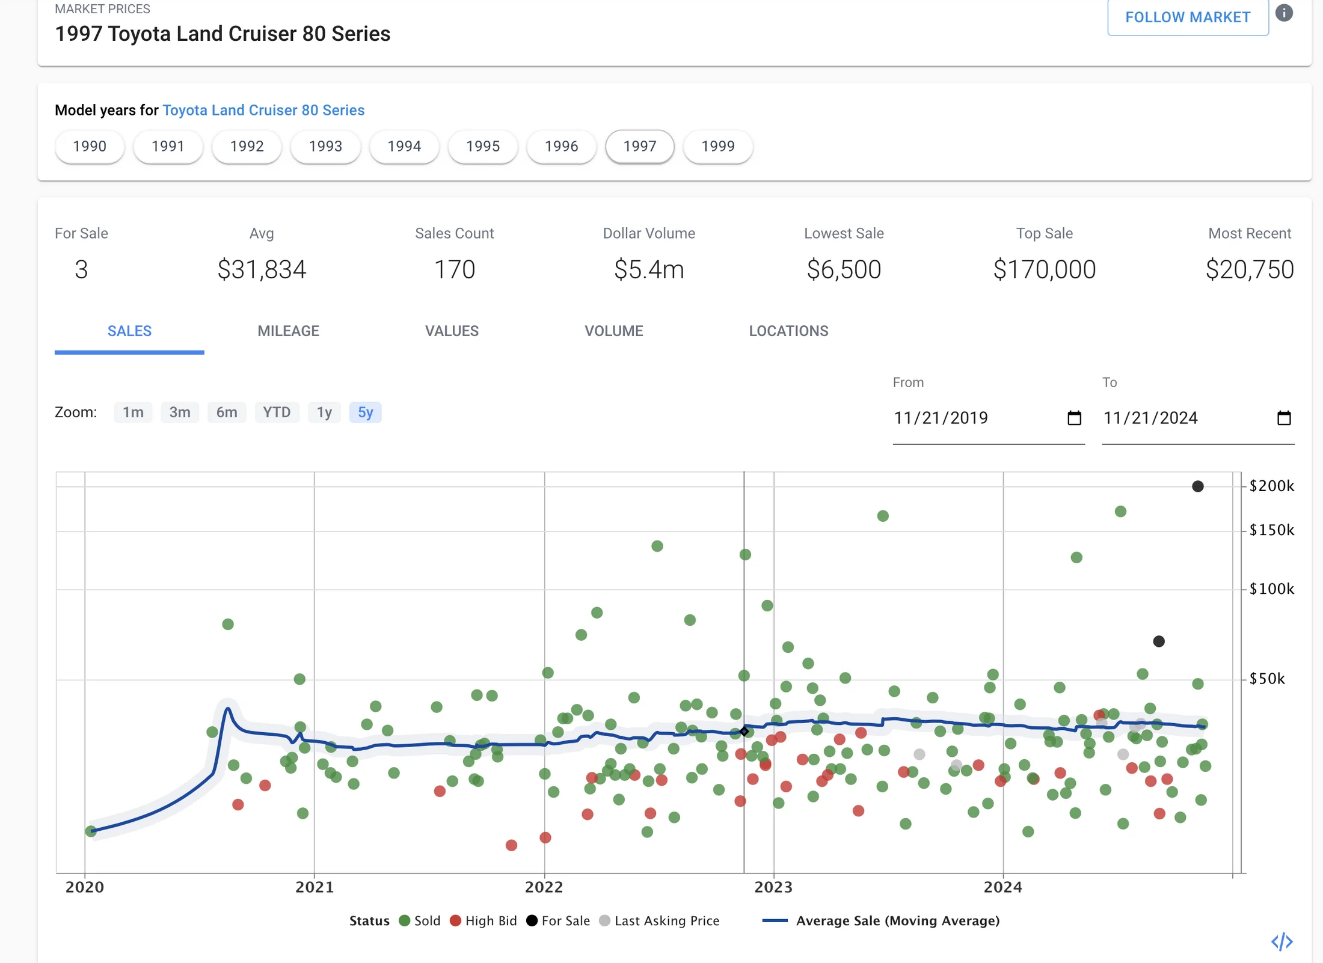Open Toyota Land Cruiser 80 Series link
Image resolution: width=1323 pixels, height=963 pixels.
pyautogui.click(x=263, y=110)
